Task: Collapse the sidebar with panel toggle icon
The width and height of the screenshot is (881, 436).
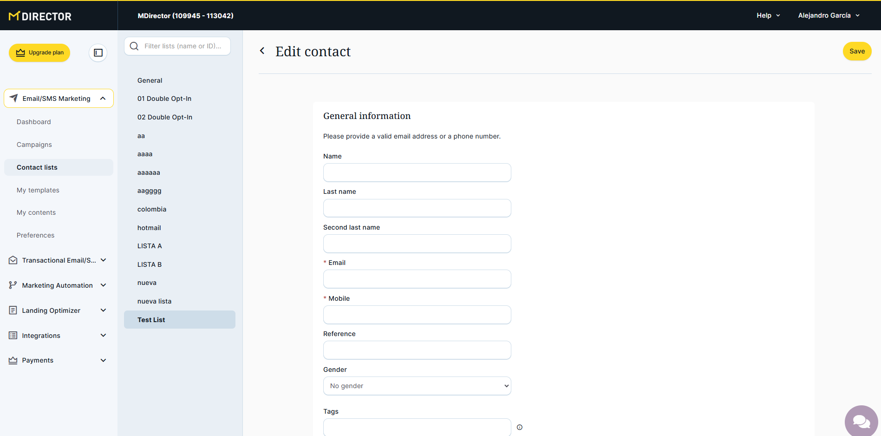Action: click(x=98, y=53)
